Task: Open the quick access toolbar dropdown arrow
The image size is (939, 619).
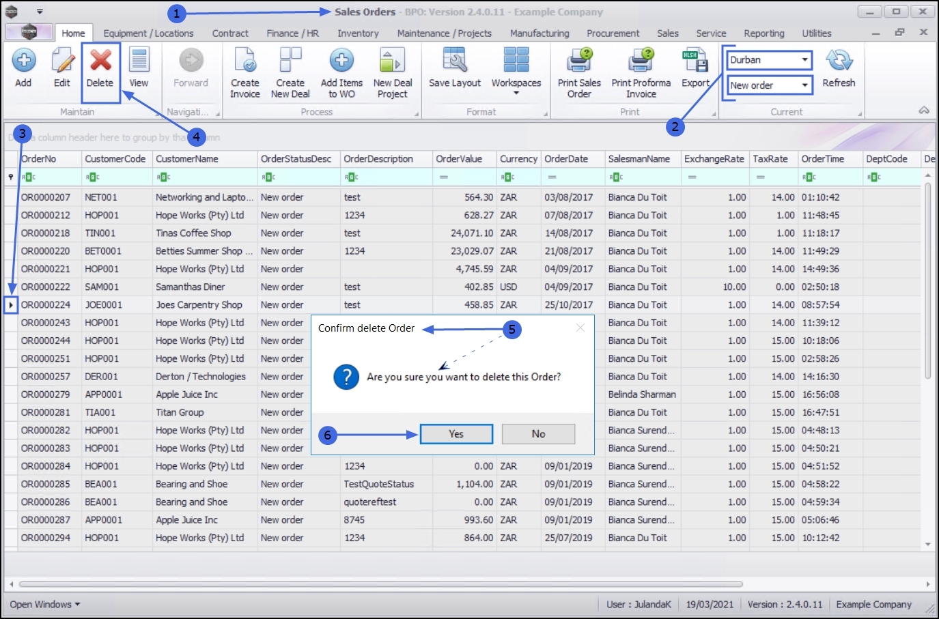Action: click(40, 12)
